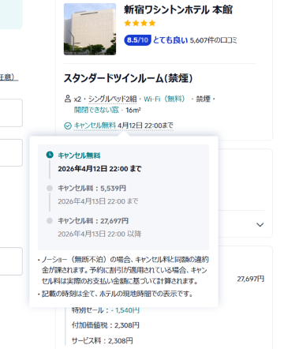Click the スタンダードツインルーム(禁煙) room title
284x349 pixels.
click(x=128, y=78)
